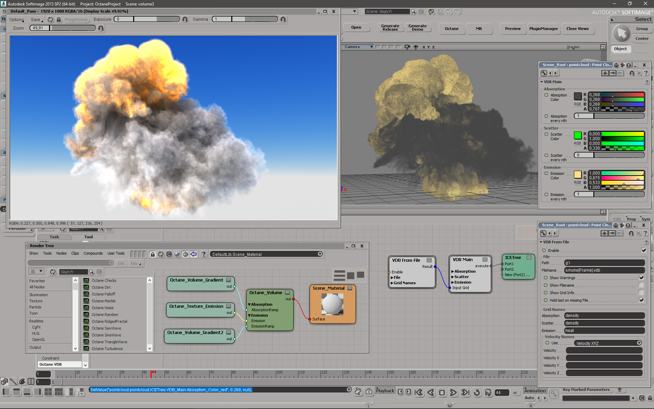Image resolution: width=654 pixels, height=409 pixels.
Task: Click the lock icon next to Save
Action: click(59, 19)
